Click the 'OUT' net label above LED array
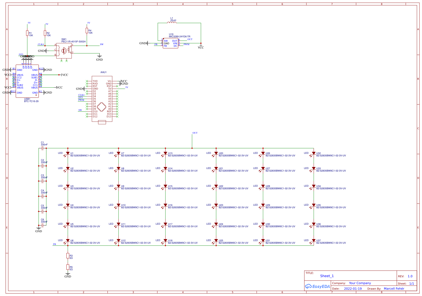Screen dimensions: 422x296 coord(195,133)
